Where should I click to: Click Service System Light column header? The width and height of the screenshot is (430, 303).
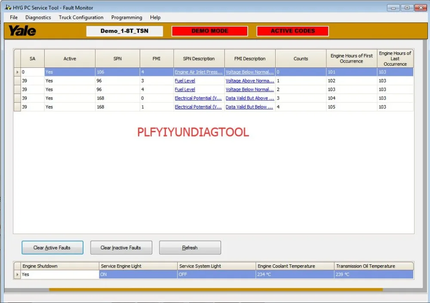(x=217, y=266)
